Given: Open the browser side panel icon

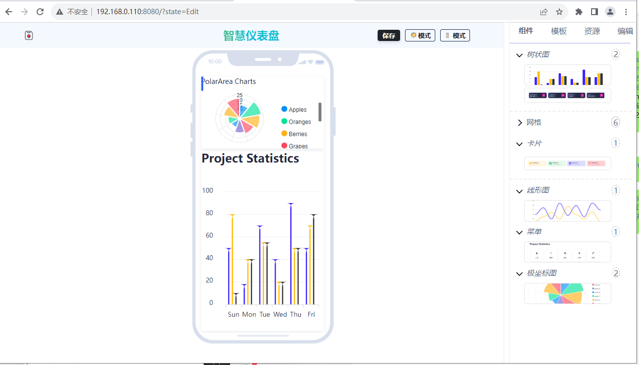Looking at the screenshot, I should (x=595, y=12).
